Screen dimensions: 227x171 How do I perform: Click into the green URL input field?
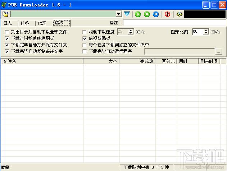[x=63, y=14]
